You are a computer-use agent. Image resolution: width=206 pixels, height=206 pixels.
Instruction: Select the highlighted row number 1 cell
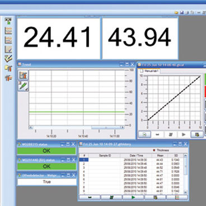pos(84,160)
